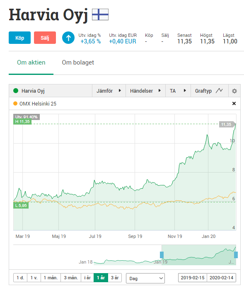244x288 pixels.
Task: Click the end date field 2020-02-14
Action: click(221, 278)
